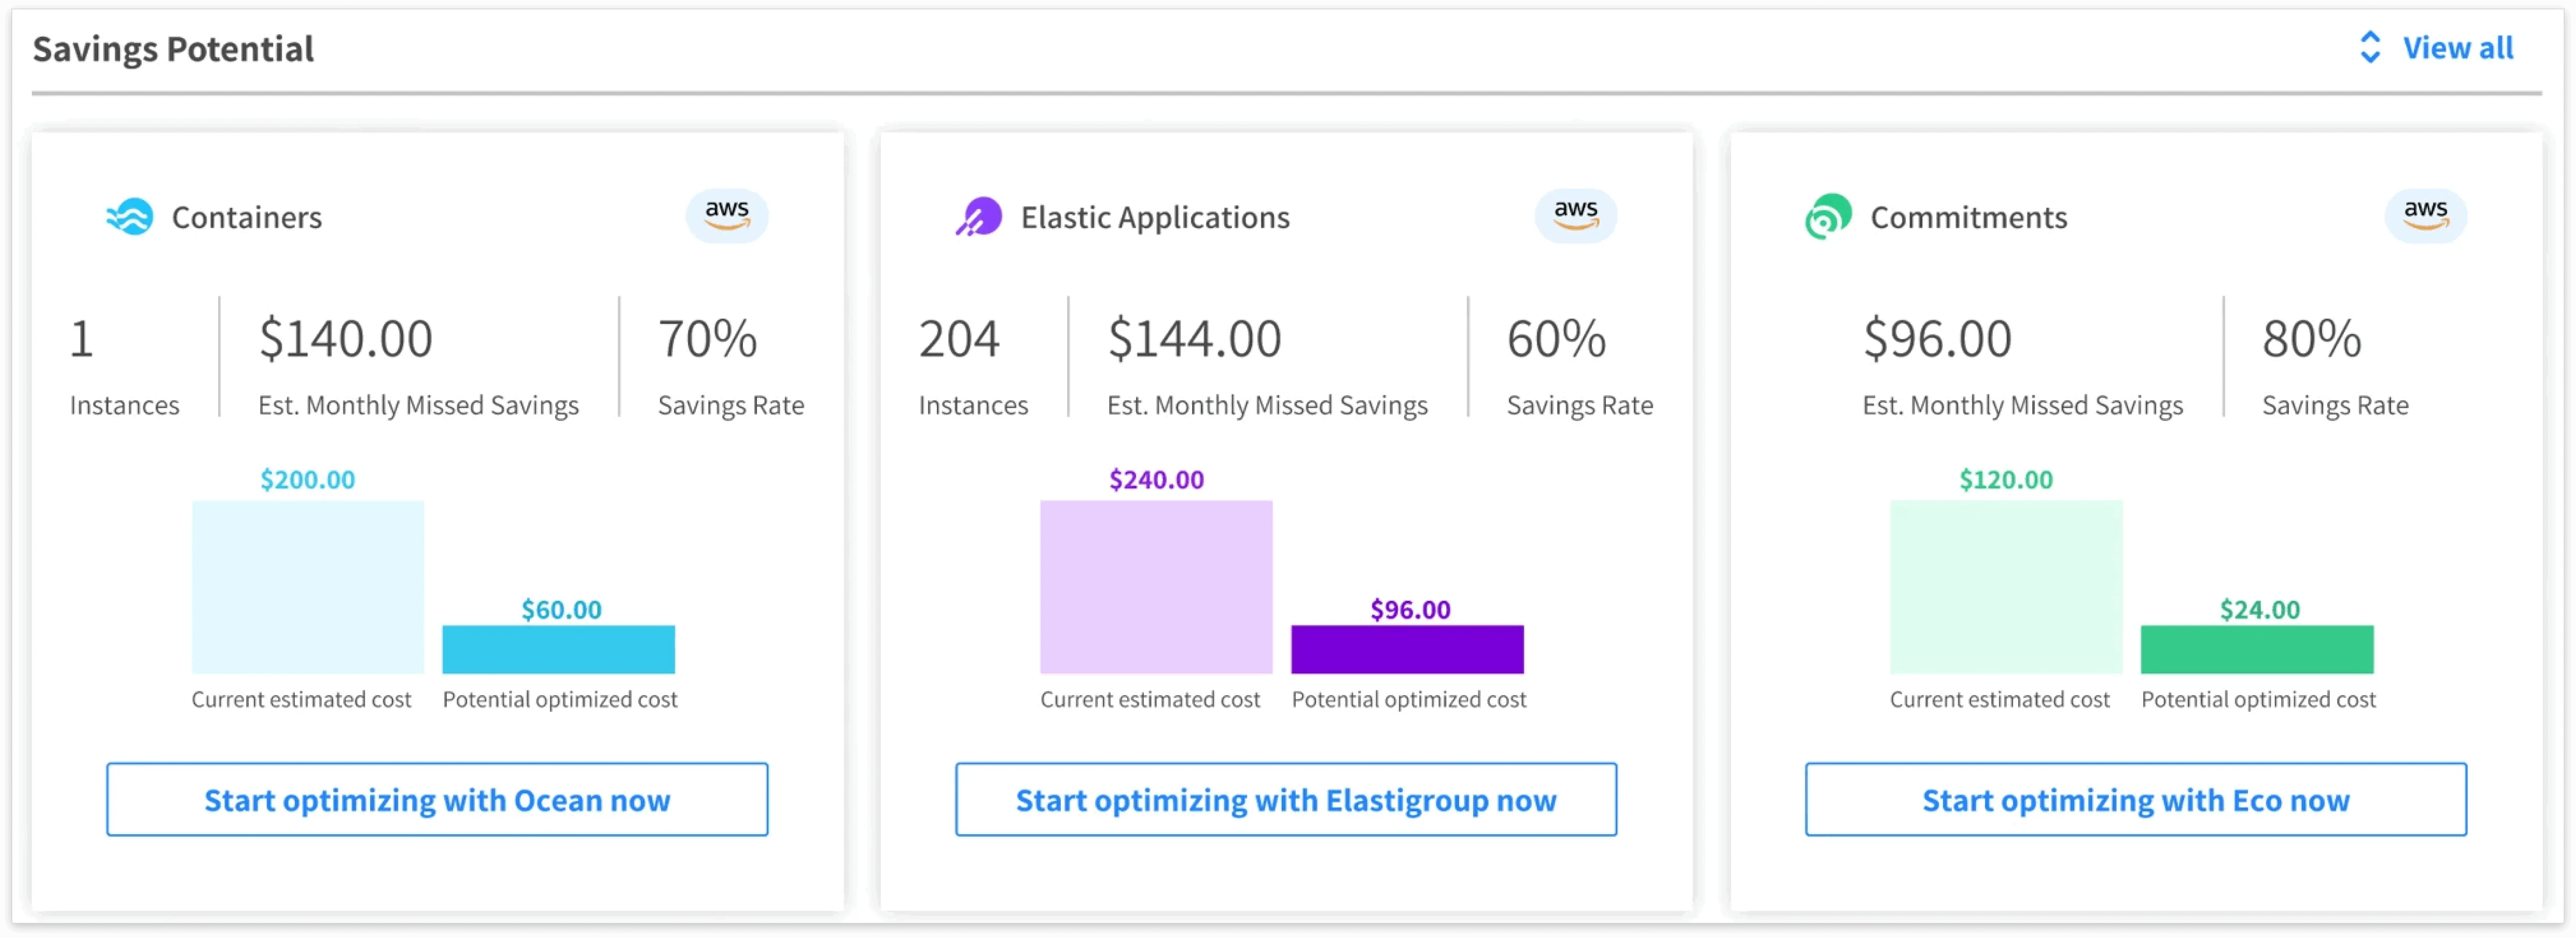Click the AWS badge on Commitments card
Image resolution: width=2576 pixels, height=938 pixels.
click(x=2425, y=216)
